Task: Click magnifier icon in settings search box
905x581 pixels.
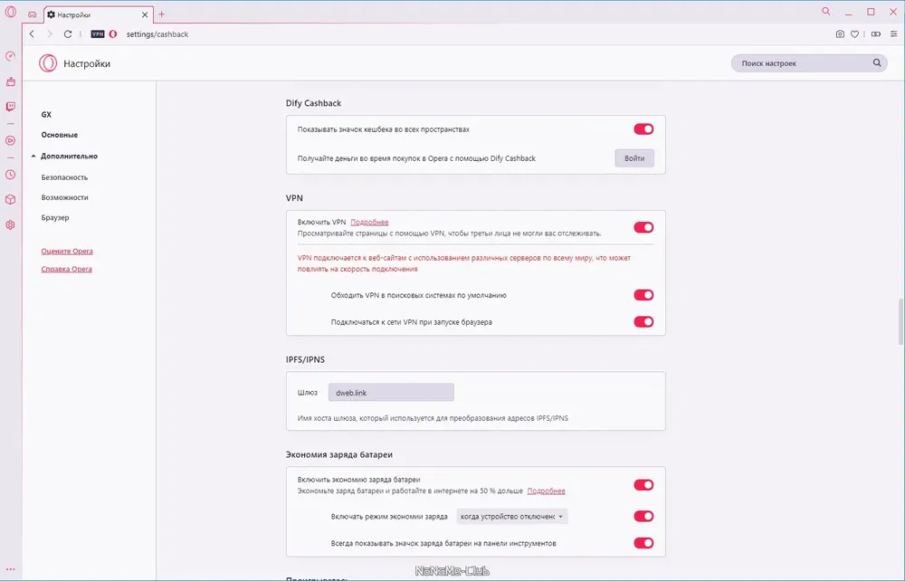Action: coord(877,62)
